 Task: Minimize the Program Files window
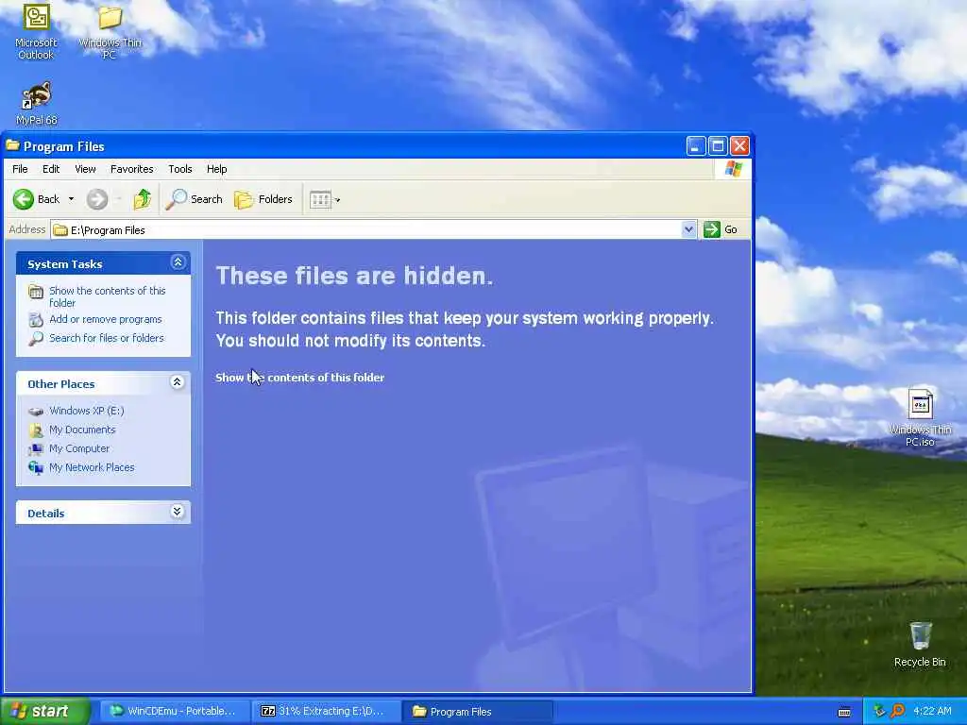(x=696, y=146)
